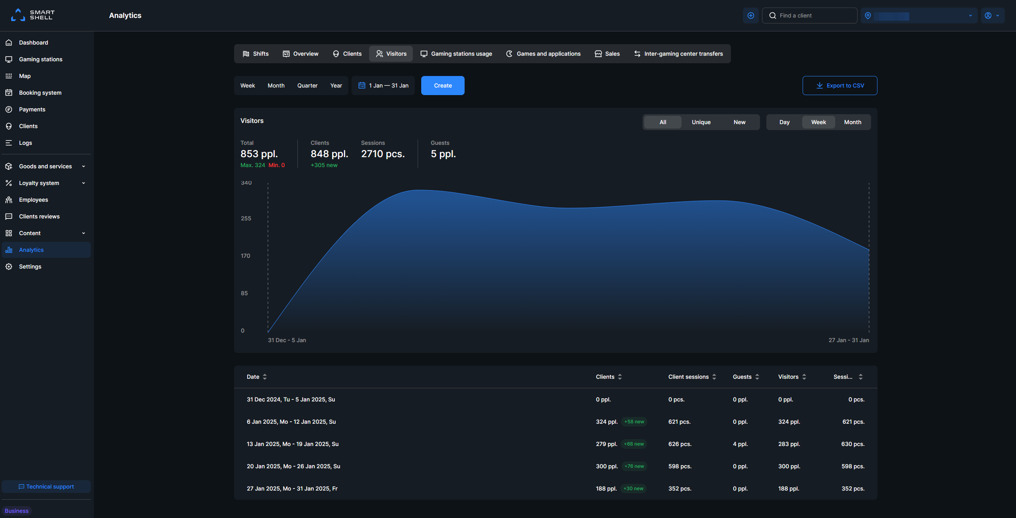Click the Logs list icon
The width and height of the screenshot is (1016, 518).
9,143
